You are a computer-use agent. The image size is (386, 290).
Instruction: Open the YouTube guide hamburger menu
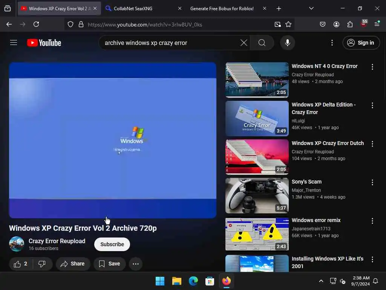pyautogui.click(x=14, y=43)
